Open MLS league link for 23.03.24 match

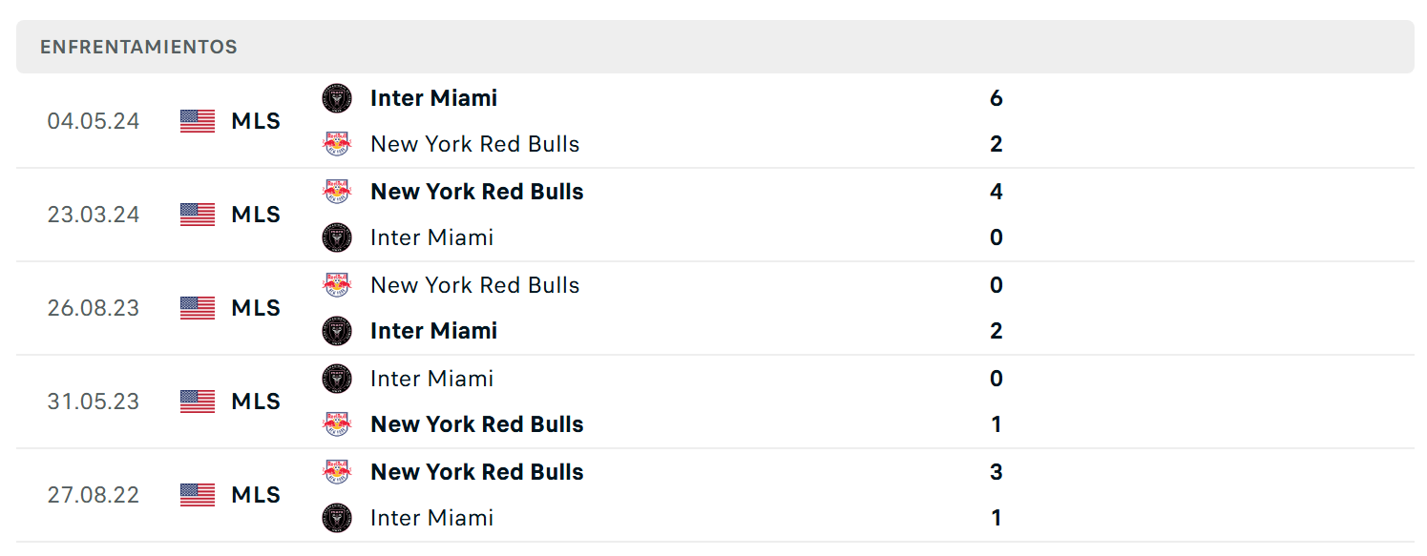point(256,215)
